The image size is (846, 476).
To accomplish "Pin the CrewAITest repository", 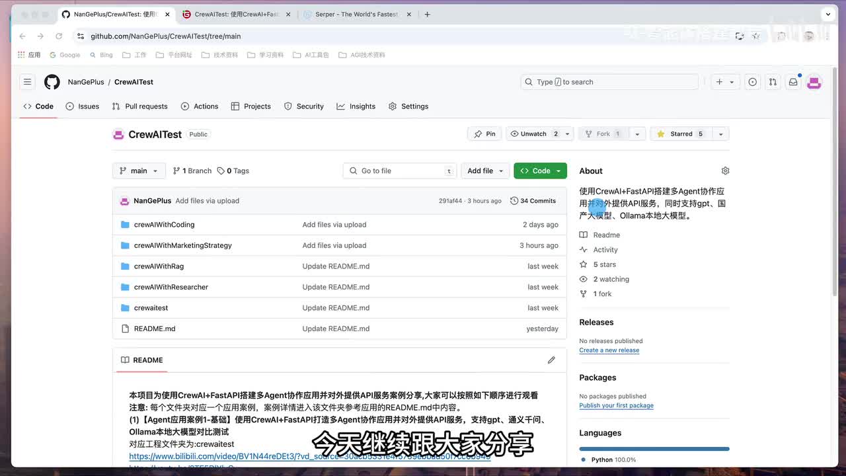I will [484, 134].
